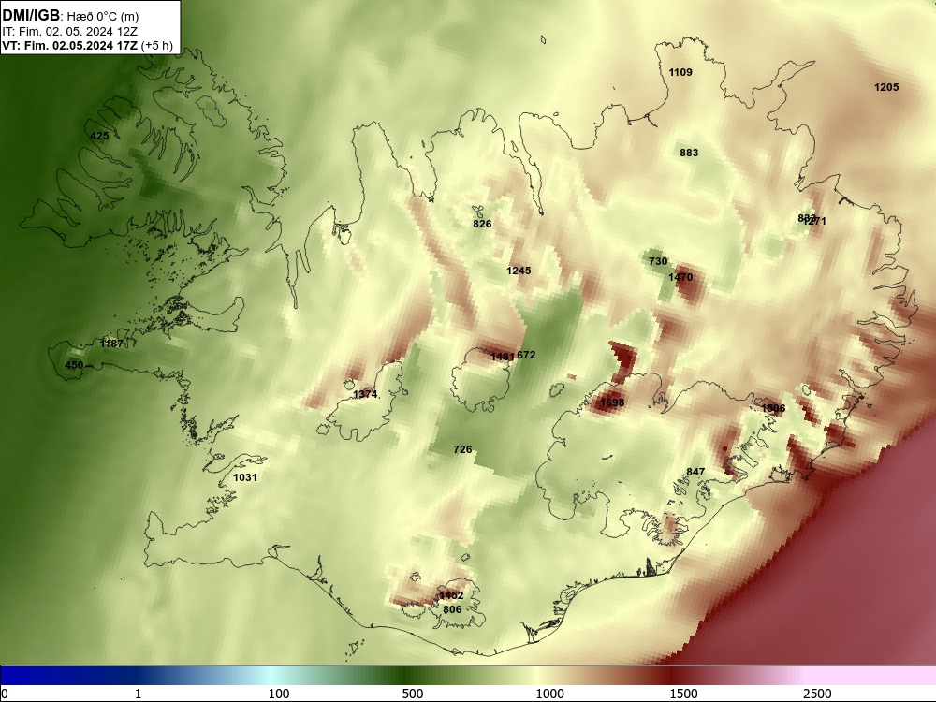Click the 1205 height label
The width and height of the screenshot is (936, 702).
click(886, 87)
